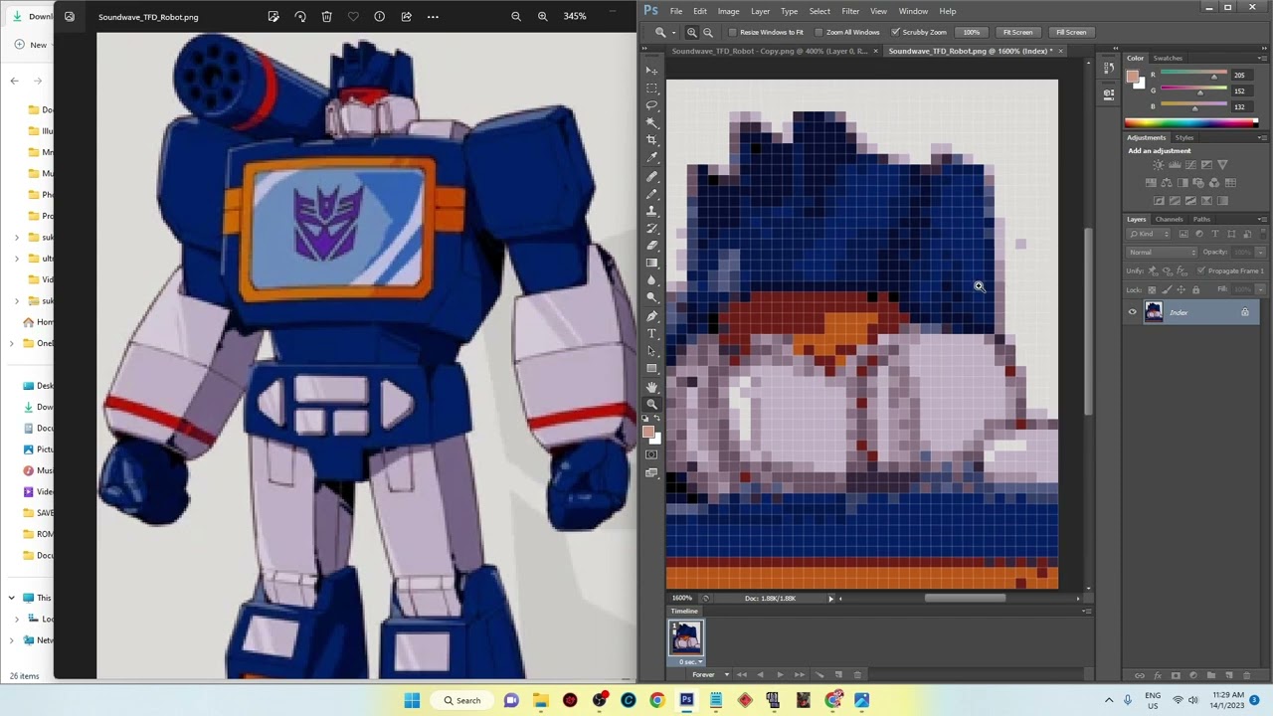The width and height of the screenshot is (1273, 716).
Task: Select the Lasso tool
Action: [x=651, y=105]
